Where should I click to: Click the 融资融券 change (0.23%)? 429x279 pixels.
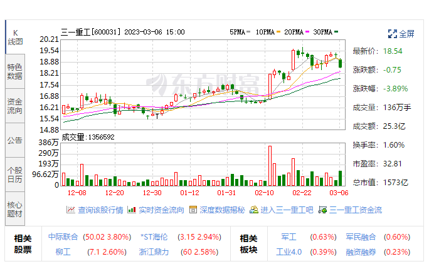point(397,251)
